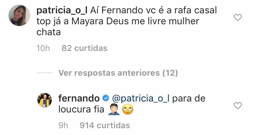Click the horizontal line before Ver respostas anteriores
The width and height of the screenshot is (257, 135).
pyautogui.click(x=45, y=73)
